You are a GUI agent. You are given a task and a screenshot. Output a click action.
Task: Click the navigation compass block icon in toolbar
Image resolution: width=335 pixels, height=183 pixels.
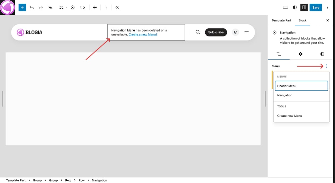tap(72, 7)
